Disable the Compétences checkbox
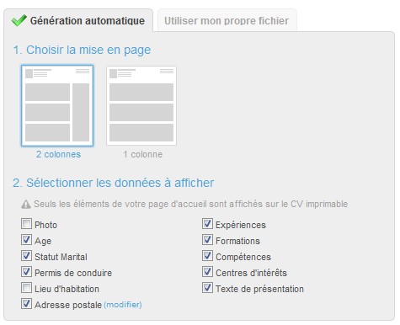 click(x=207, y=256)
